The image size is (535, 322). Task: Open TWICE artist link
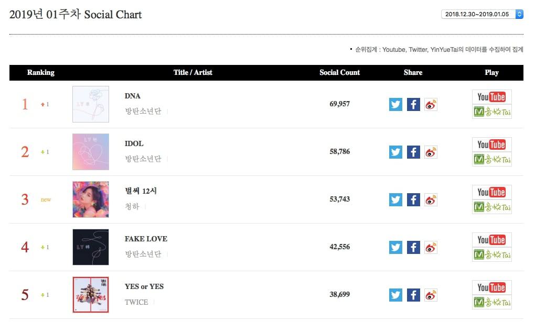pos(136,302)
